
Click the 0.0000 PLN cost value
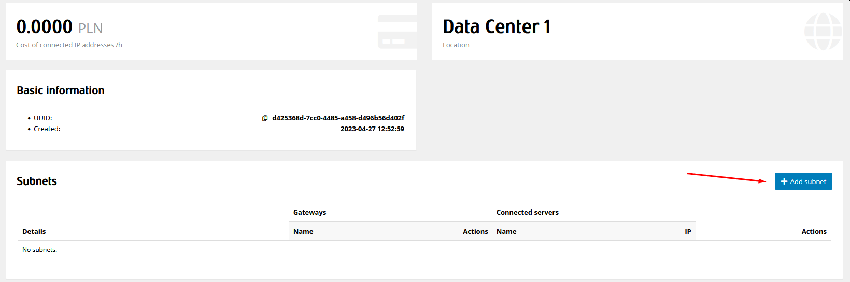pos(60,27)
